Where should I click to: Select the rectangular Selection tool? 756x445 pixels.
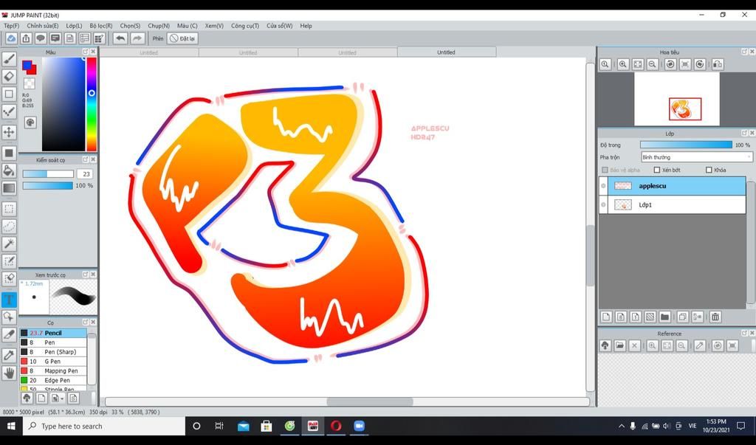click(x=9, y=209)
